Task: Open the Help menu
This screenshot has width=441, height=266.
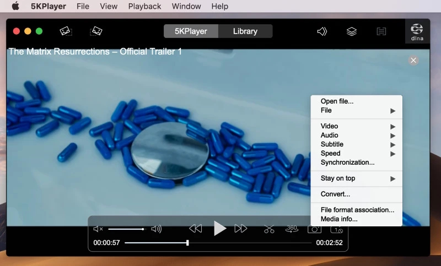Action: coord(219,6)
